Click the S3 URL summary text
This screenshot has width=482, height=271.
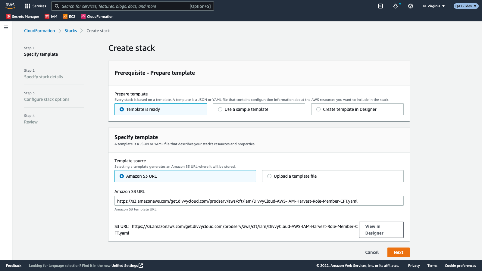pos(236,230)
